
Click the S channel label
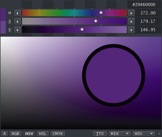tap(10, 21)
